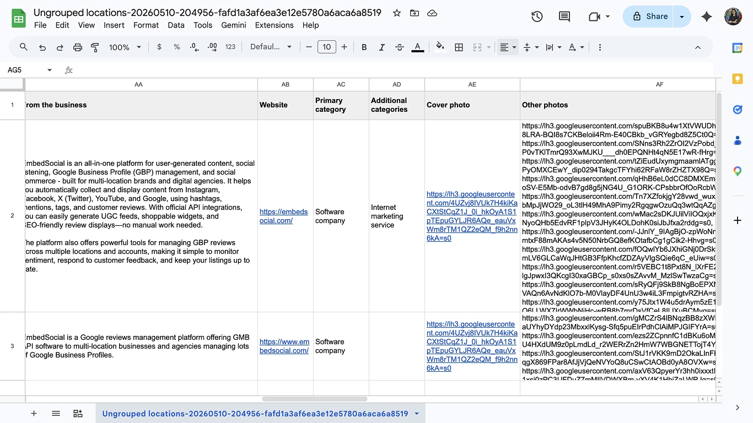Click the Share button
753x423 pixels.
(x=649, y=17)
